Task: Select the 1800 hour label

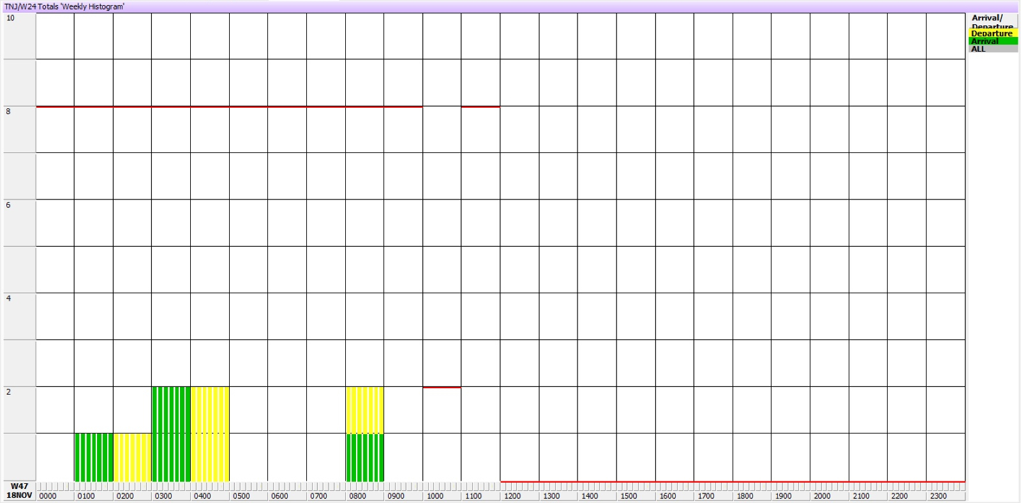Action: point(745,496)
